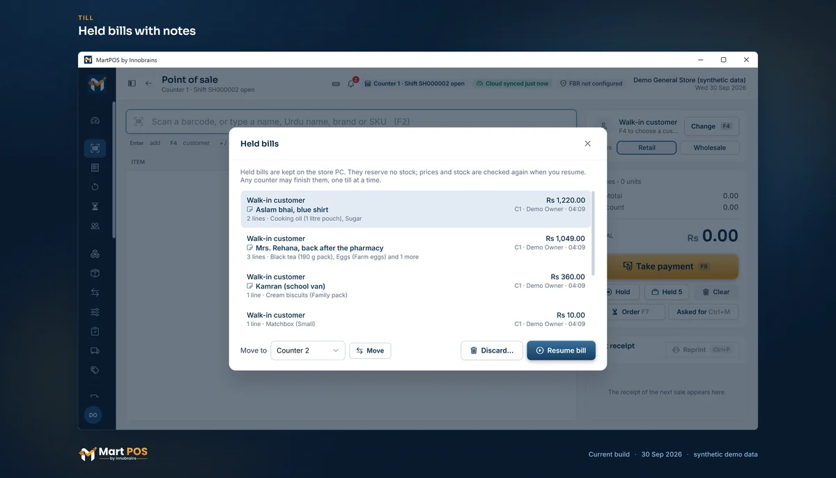Select held bill 'Mrs. Rehana, back after the pharmacy'
The image size is (836, 478).
[x=416, y=247]
